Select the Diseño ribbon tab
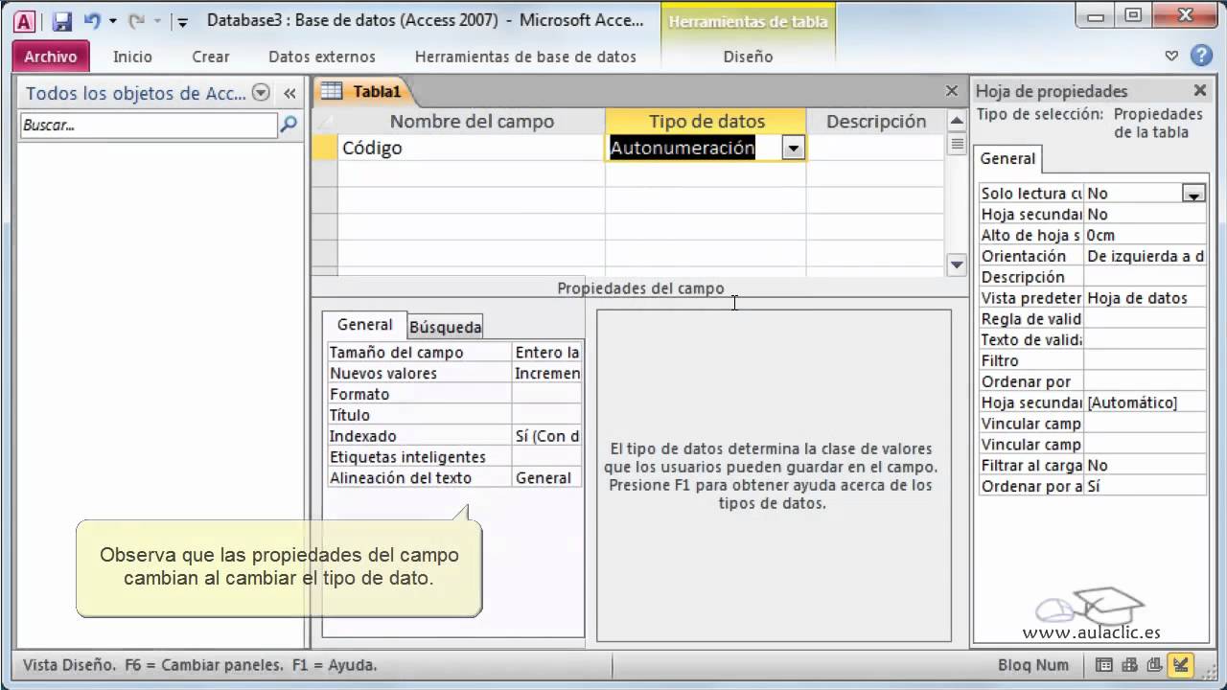The width and height of the screenshot is (1227, 690). (x=749, y=57)
